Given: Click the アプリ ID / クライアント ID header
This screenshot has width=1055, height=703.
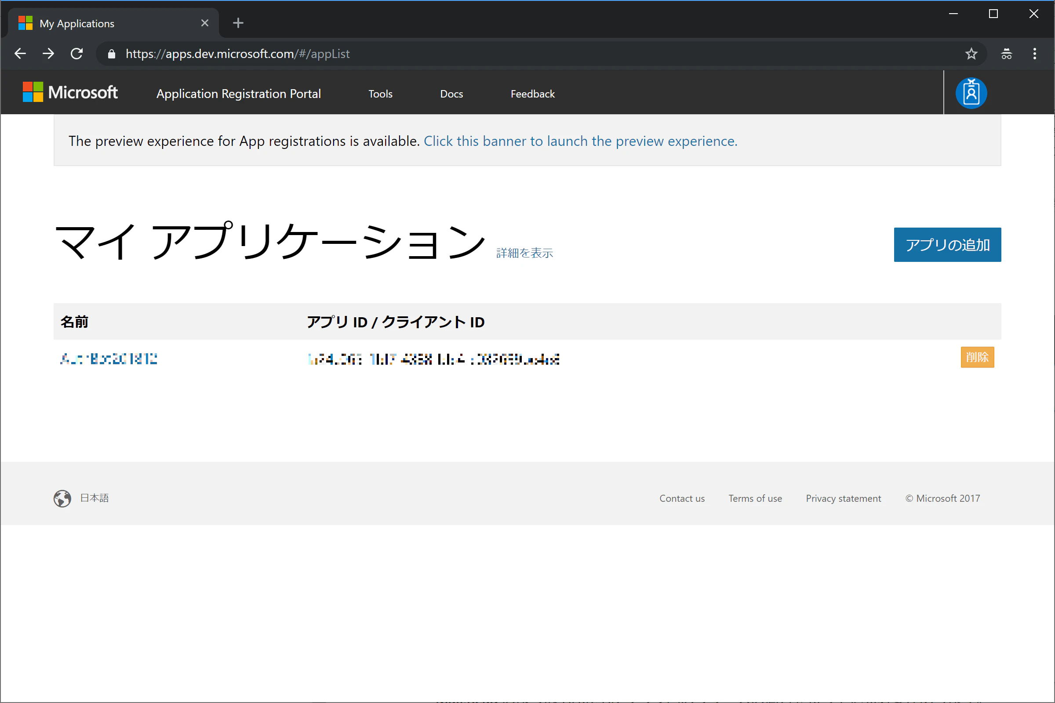Looking at the screenshot, I should pyautogui.click(x=396, y=322).
